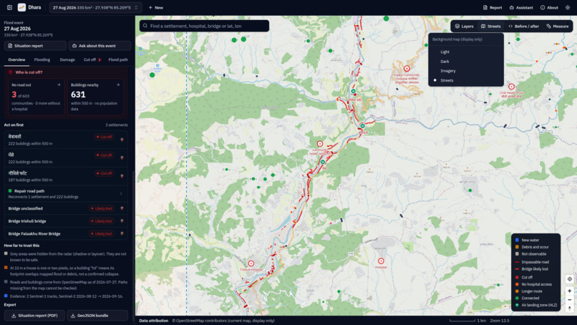Locate third settlement (187 buildings) pin icon
The width and height of the screenshot is (577, 325).
pyautogui.click(x=122, y=176)
